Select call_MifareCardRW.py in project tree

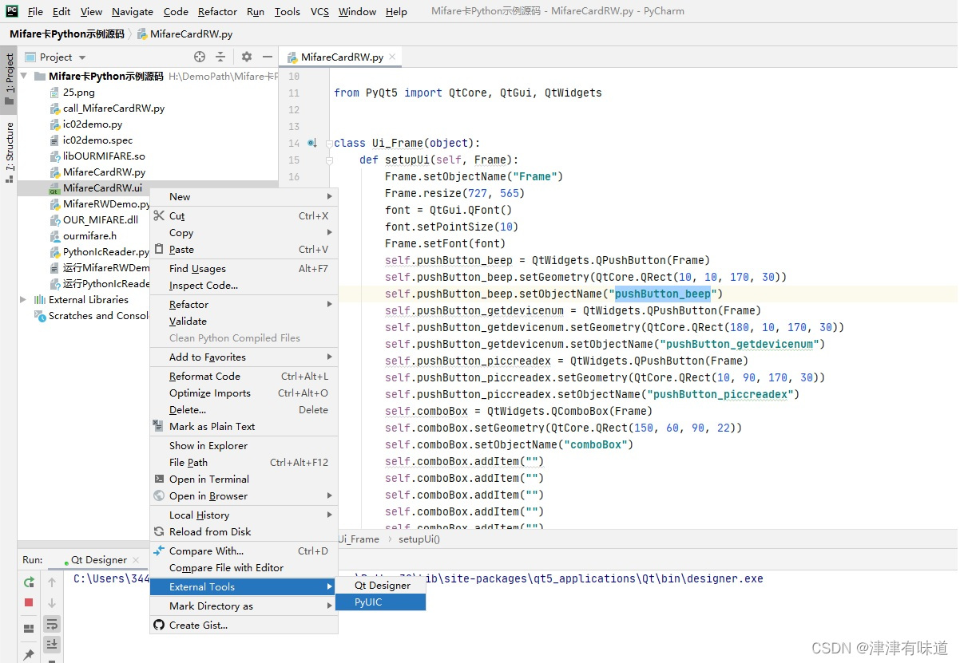tap(113, 108)
